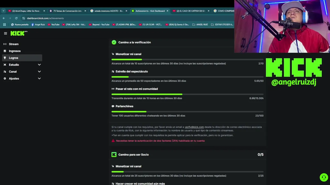Switch to the COMO COMPRAR tab

coord(223,11)
